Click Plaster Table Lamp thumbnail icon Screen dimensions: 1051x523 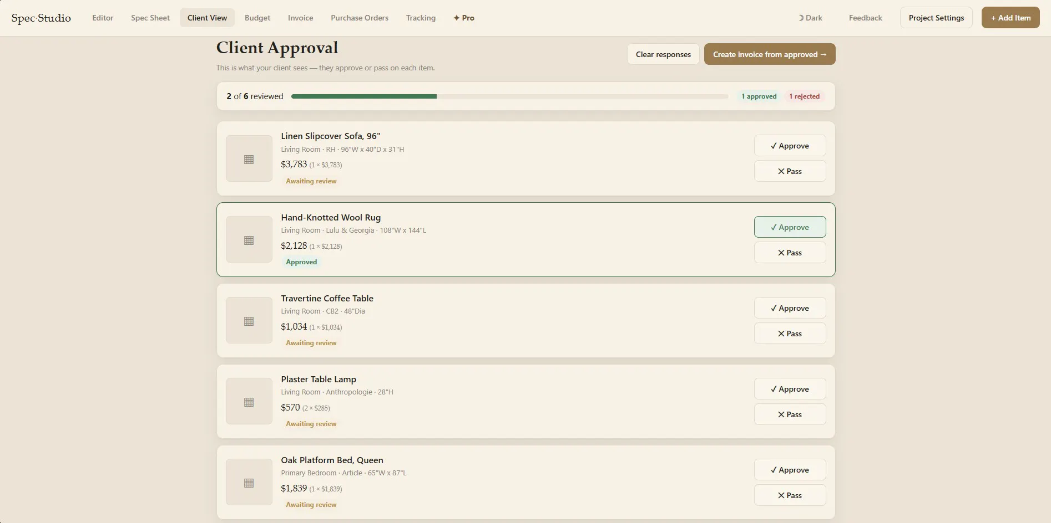[x=249, y=401]
